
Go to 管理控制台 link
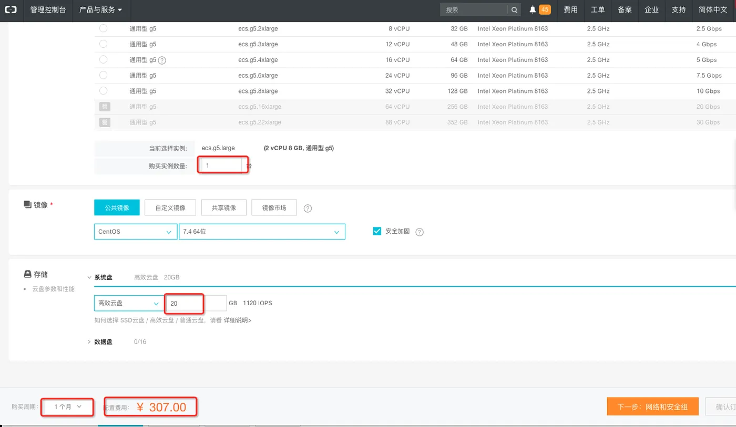(48, 10)
